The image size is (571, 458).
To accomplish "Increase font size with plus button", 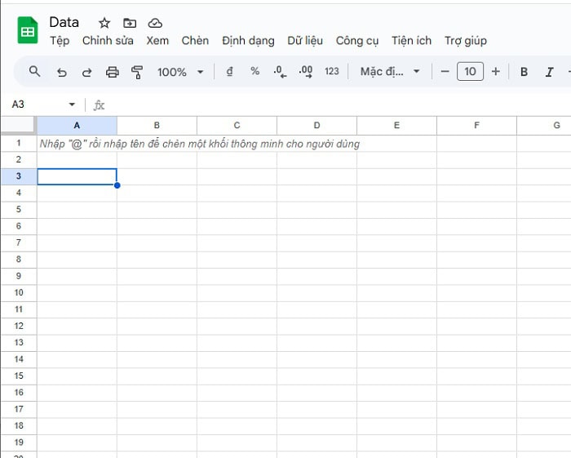I will [x=495, y=72].
